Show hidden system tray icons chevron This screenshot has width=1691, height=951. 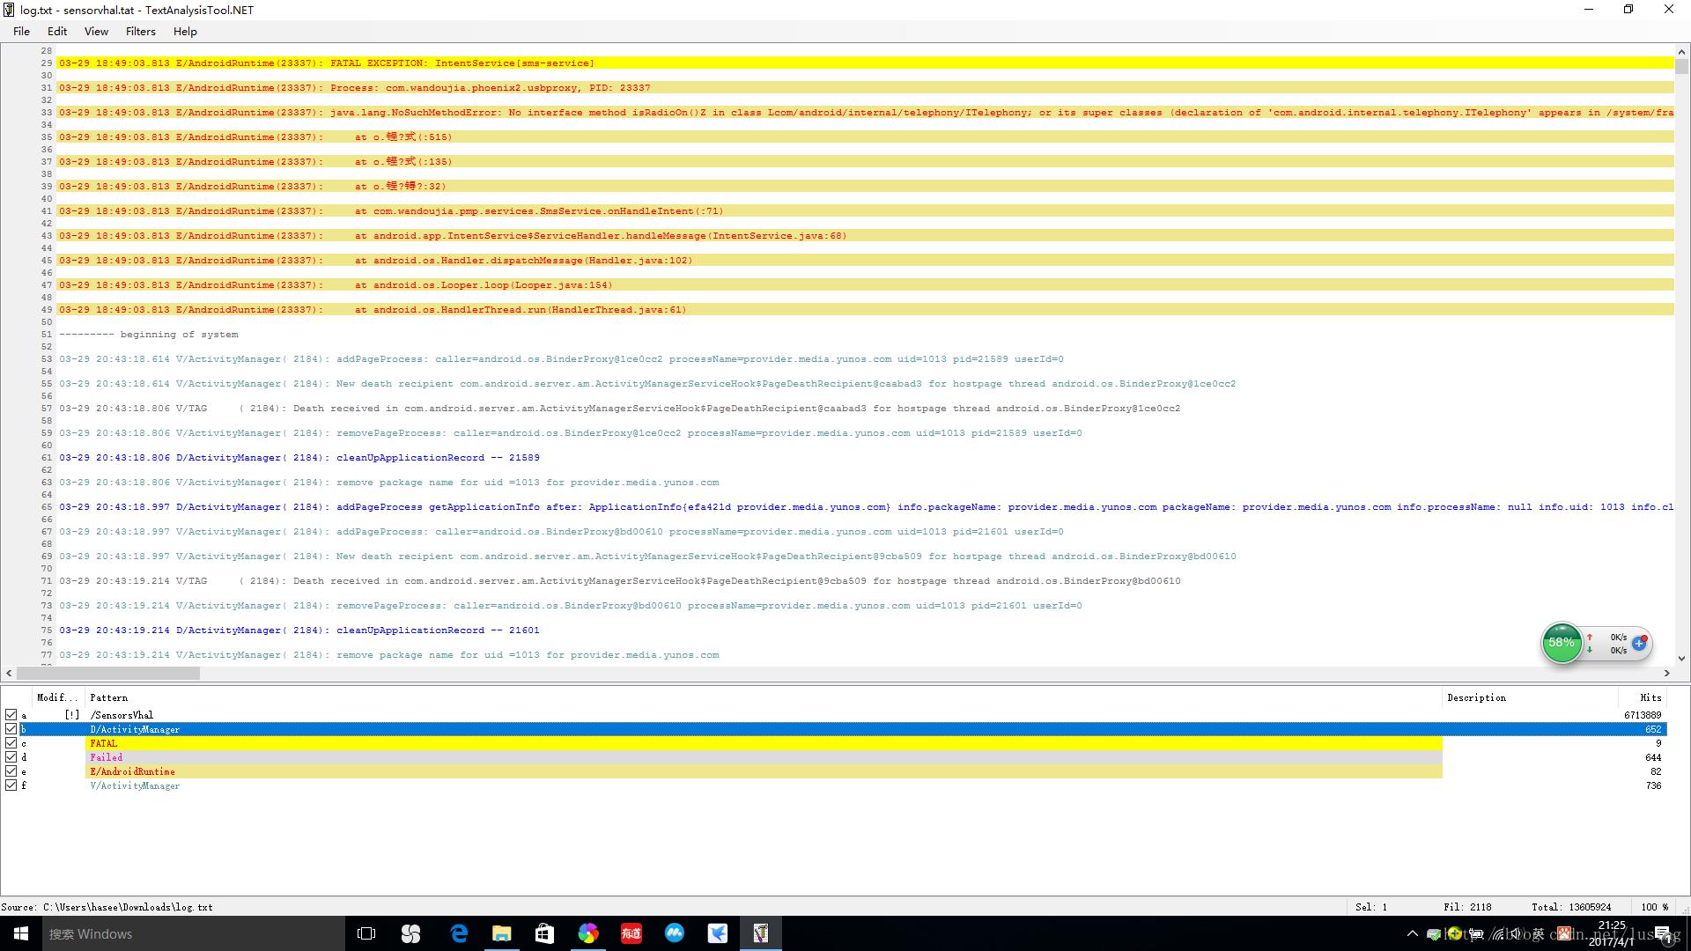coord(1413,933)
